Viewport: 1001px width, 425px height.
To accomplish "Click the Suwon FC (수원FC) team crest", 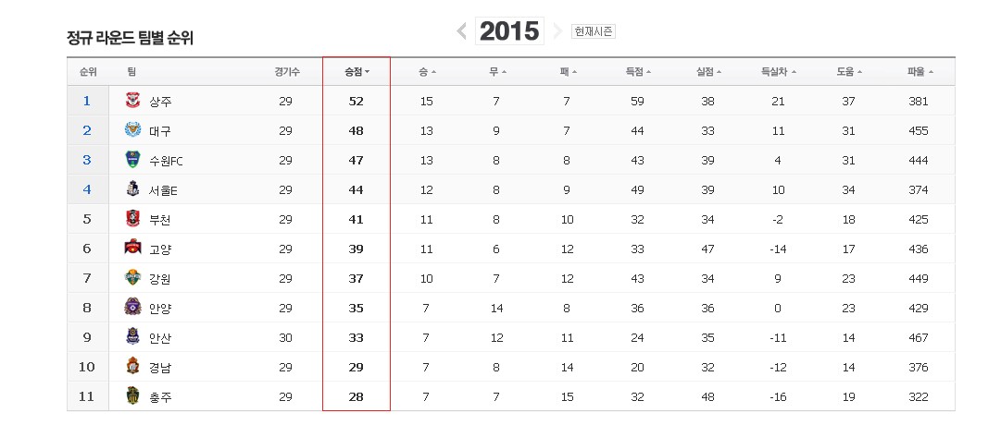I will click(x=133, y=160).
